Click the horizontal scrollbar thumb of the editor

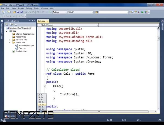click(x=99, y=112)
